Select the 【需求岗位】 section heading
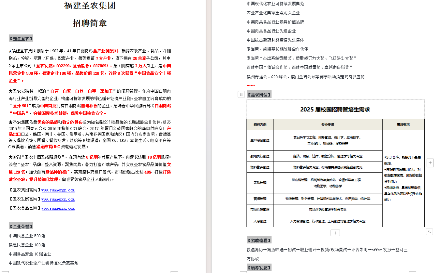Viewport: 438px width, 273px height. (259, 95)
